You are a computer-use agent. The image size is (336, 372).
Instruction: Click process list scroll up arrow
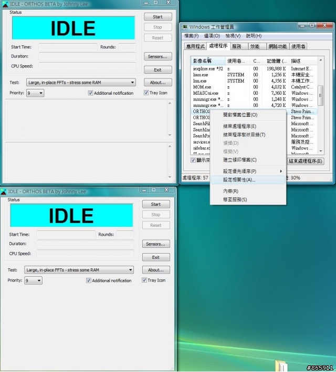321,60
